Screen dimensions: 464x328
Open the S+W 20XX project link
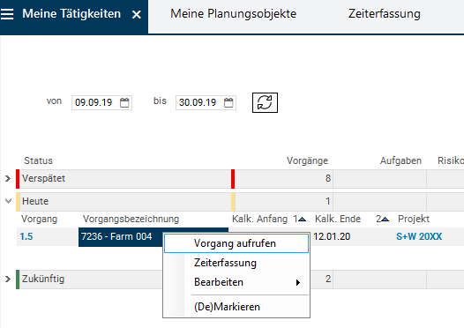(x=419, y=236)
